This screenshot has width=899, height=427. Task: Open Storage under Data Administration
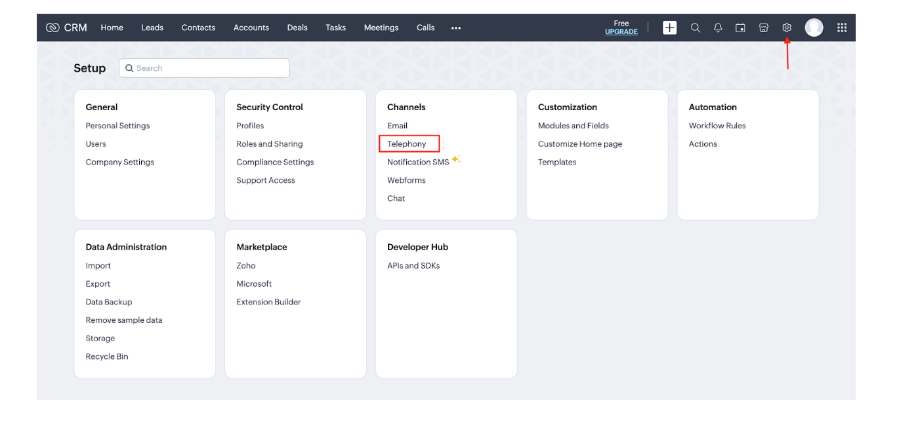coord(100,339)
